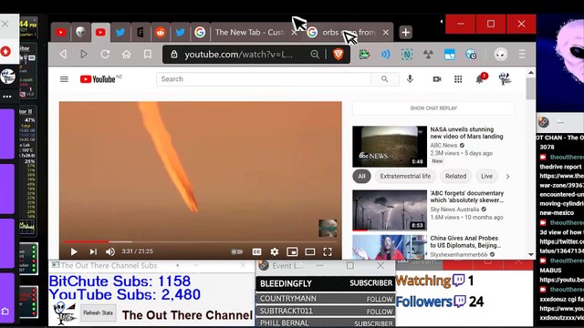Select SUBTRACKT011 follow event row
Image resolution: width=584 pixels, height=328 pixels.
(x=326, y=311)
